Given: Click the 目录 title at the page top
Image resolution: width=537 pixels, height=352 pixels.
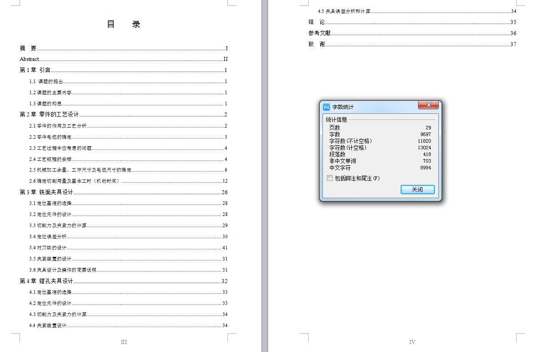Looking at the screenshot, I should point(123,24).
